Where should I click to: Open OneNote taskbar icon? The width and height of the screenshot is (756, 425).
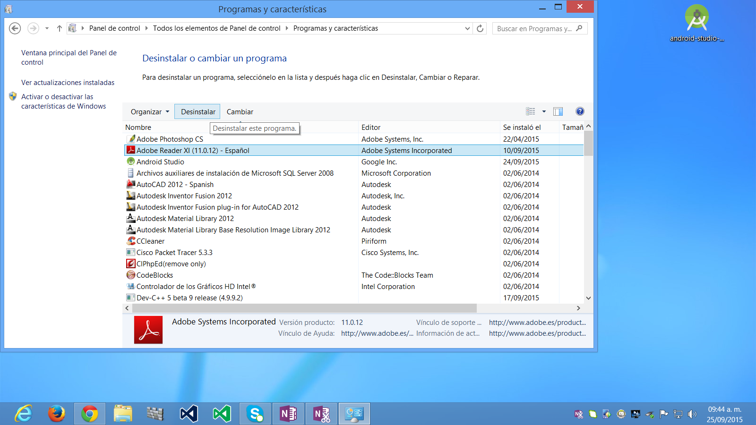point(288,414)
